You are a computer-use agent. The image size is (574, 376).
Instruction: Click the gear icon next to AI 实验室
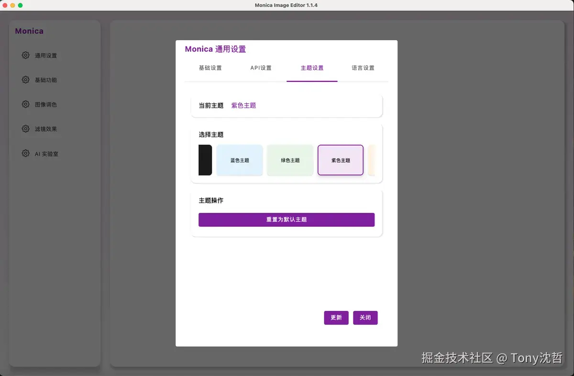pyautogui.click(x=25, y=153)
